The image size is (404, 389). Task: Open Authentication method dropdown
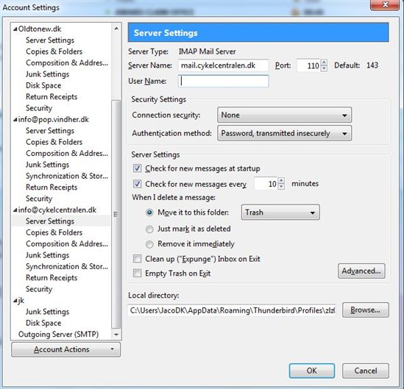(285, 133)
